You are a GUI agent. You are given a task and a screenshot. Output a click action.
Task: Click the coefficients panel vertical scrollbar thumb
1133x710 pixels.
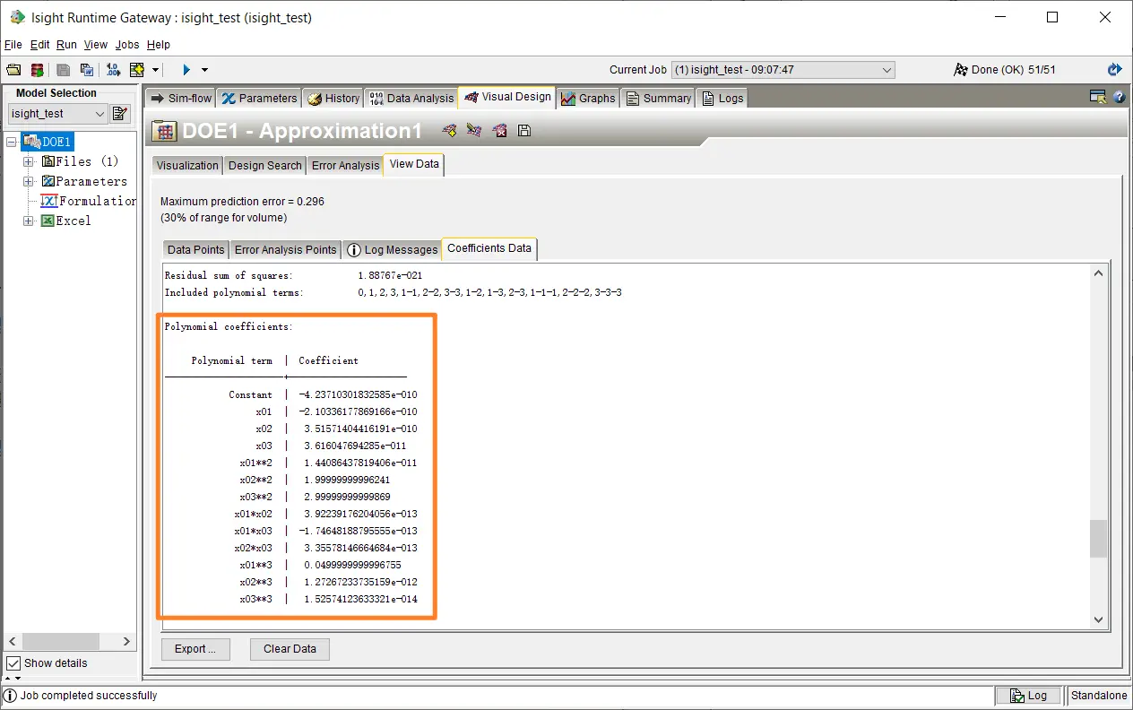point(1098,539)
